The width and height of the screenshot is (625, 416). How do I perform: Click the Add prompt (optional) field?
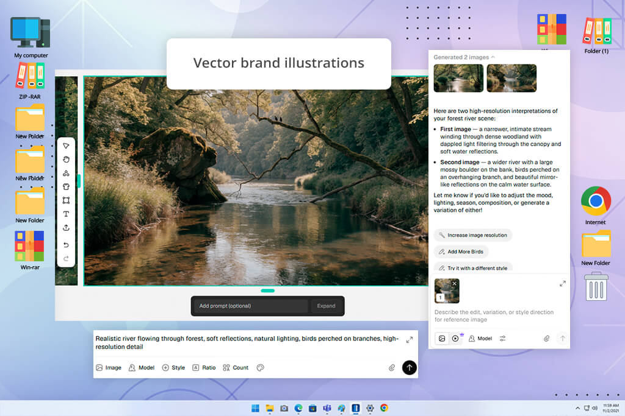click(251, 306)
